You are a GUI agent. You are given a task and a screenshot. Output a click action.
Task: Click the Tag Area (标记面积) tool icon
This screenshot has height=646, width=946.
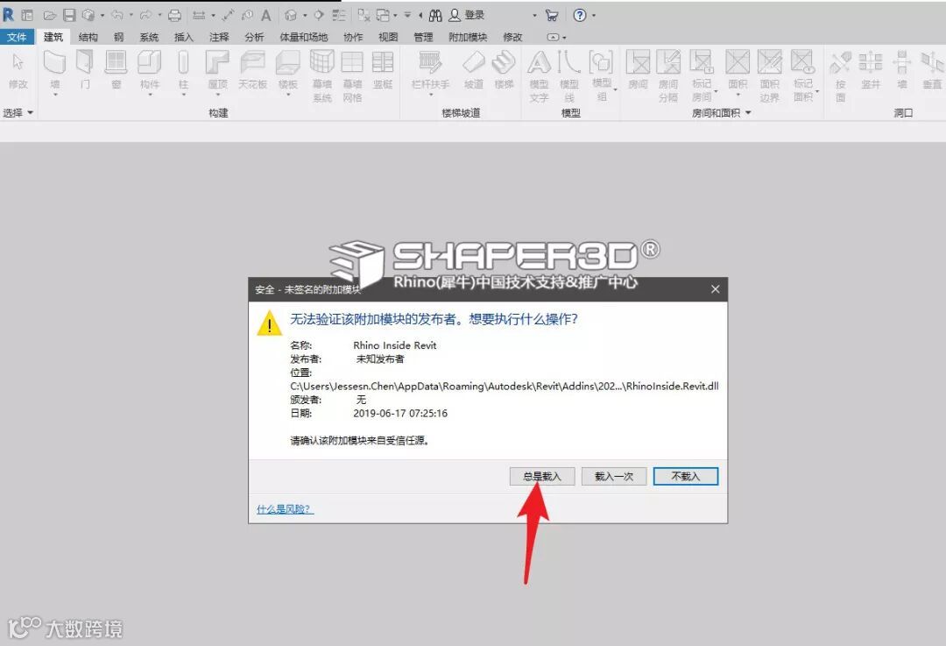[x=802, y=62]
